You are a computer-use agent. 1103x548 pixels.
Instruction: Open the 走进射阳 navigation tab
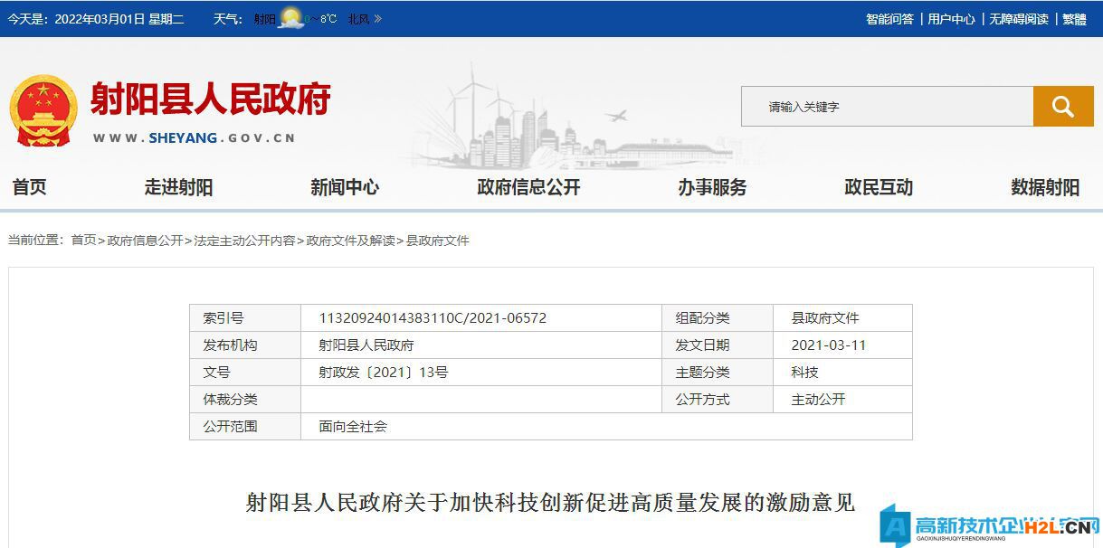pos(178,187)
